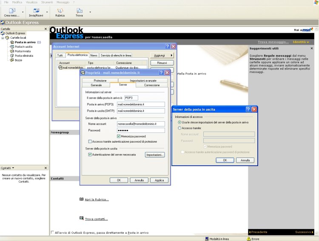Screen dimensions: 319x241
Task: Click the Posta in arrivo (POP3) field
Action: pyautogui.click(x=141, y=104)
